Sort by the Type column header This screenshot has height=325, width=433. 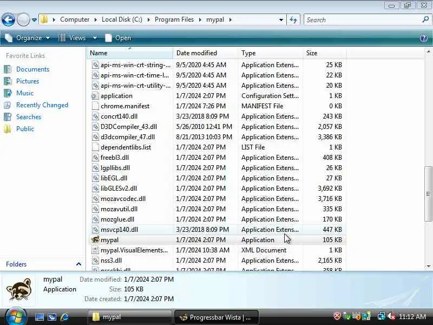[x=270, y=53]
